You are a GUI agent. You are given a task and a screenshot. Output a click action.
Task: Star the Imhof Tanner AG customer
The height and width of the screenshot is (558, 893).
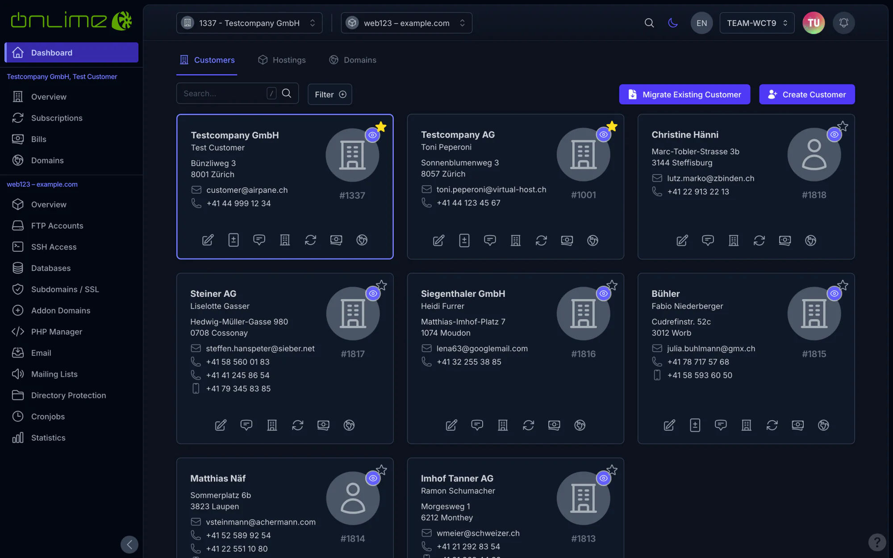pos(612,470)
